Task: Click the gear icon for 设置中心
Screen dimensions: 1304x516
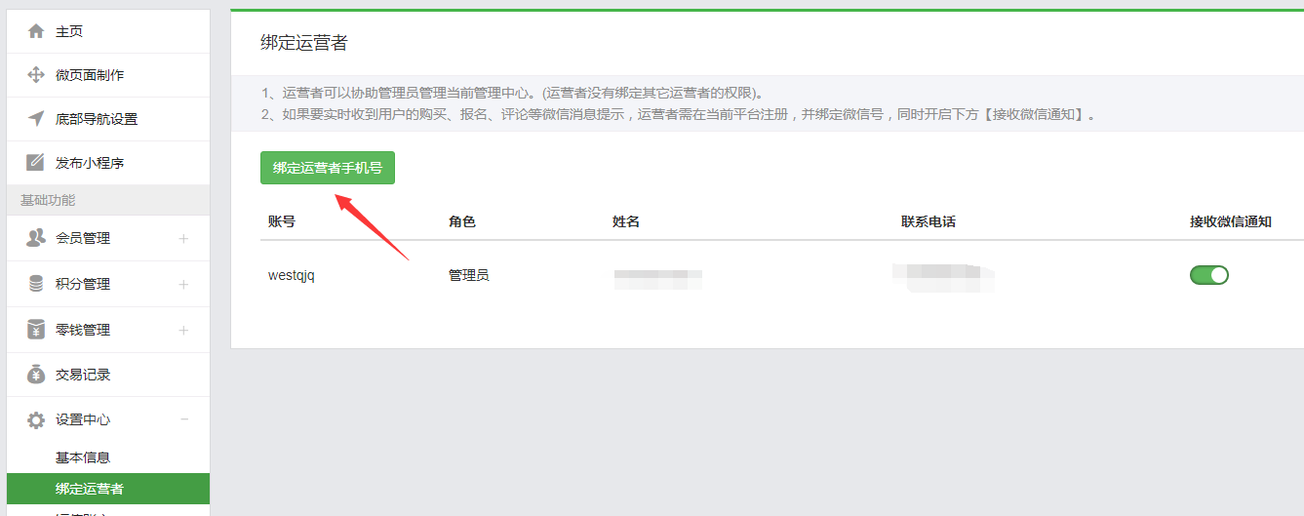Action: 36,420
